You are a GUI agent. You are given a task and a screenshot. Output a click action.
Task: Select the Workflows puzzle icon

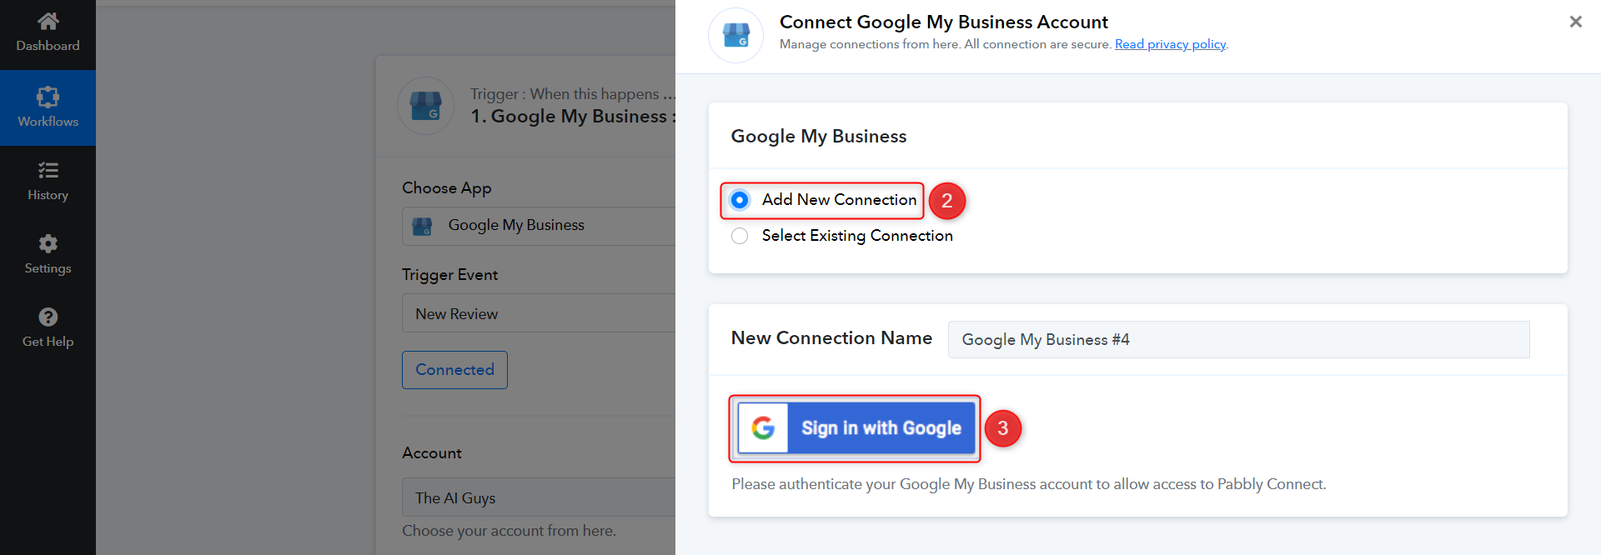coord(48,97)
